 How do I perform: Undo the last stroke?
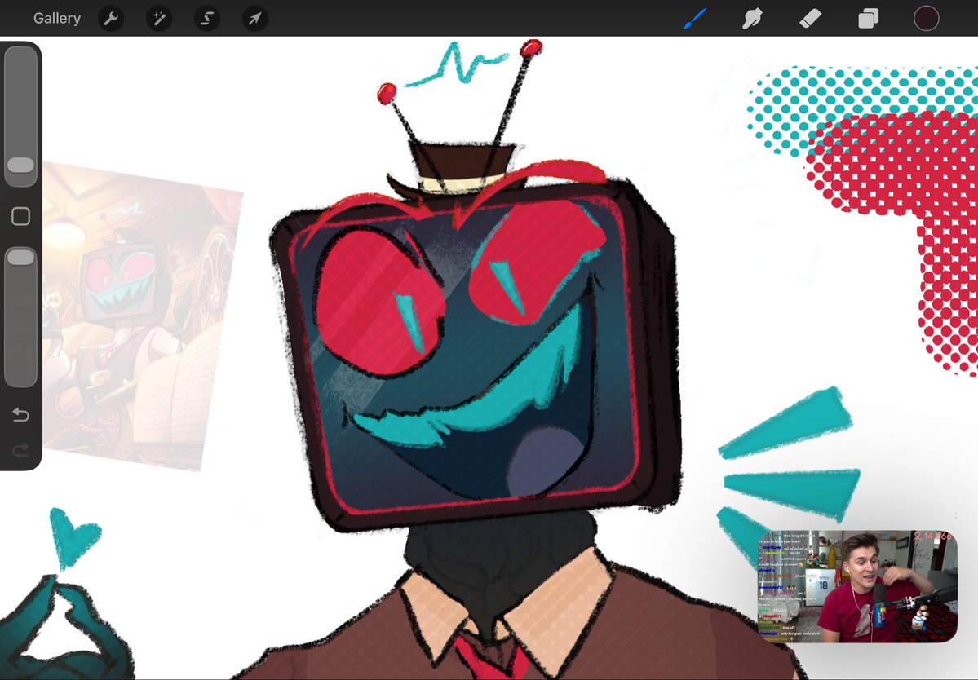coord(20,414)
